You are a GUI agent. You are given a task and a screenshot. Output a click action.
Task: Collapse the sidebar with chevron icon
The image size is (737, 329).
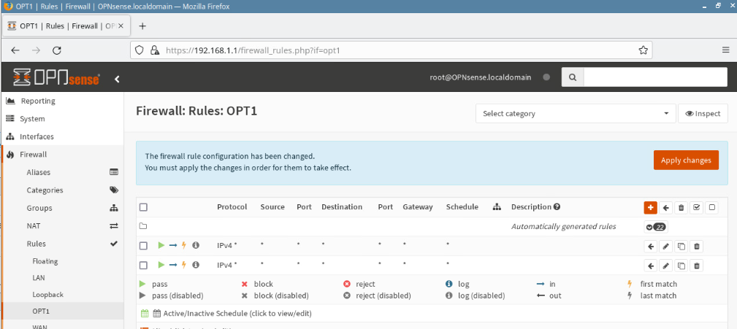pos(117,78)
